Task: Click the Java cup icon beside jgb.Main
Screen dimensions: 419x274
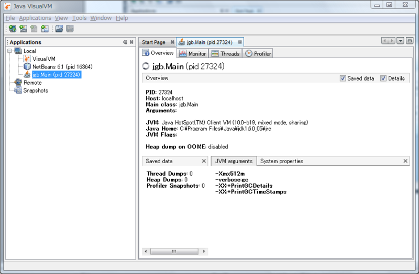Action: [27, 74]
